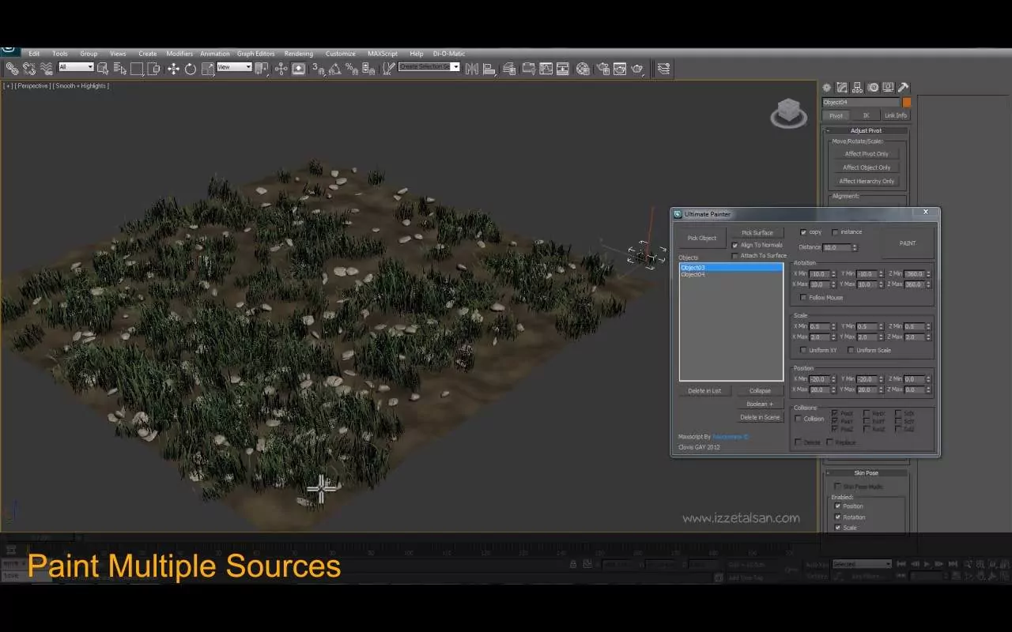This screenshot has height=632, width=1012.
Task: Click the Mirror tool icon
Action: coord(472,69)
